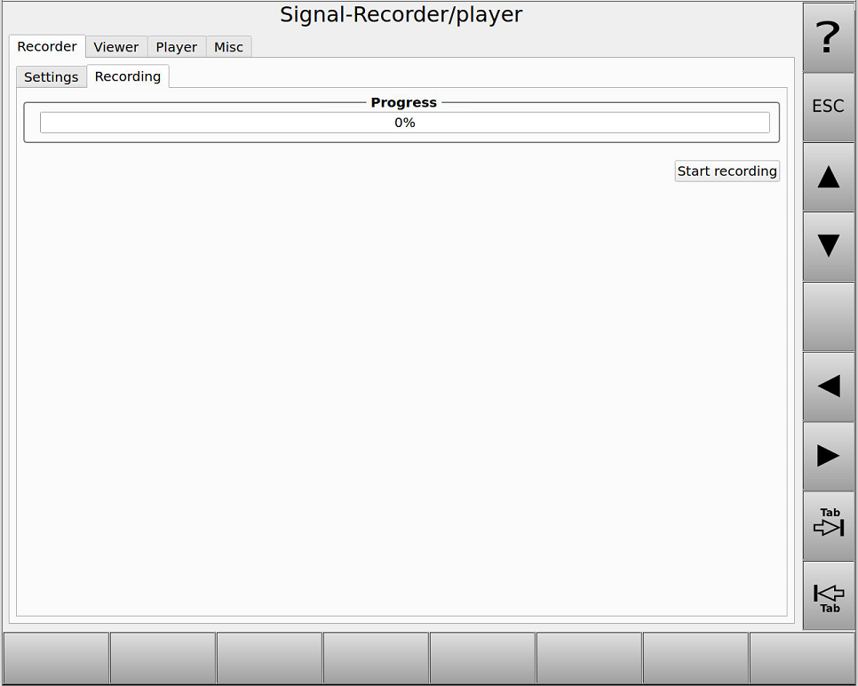Viewport: 858px width, 686px height.
Task: Switch to the Viewer tab
Action: pyautogui.click(x=115, y=46)
